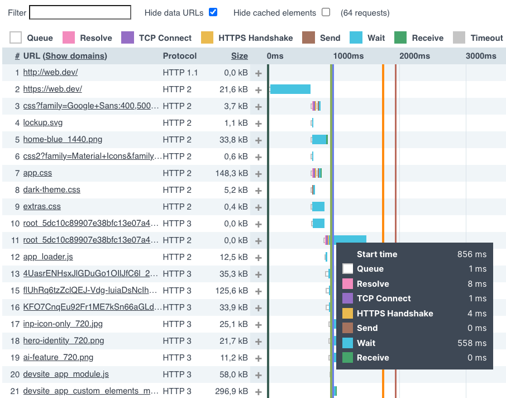506x398 pixels.
Task: Expand details for the https://web.dev/ request
Action: [258, 89]
